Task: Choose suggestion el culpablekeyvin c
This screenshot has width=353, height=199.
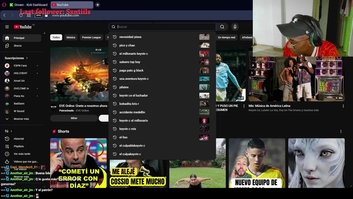Action: 162,146
